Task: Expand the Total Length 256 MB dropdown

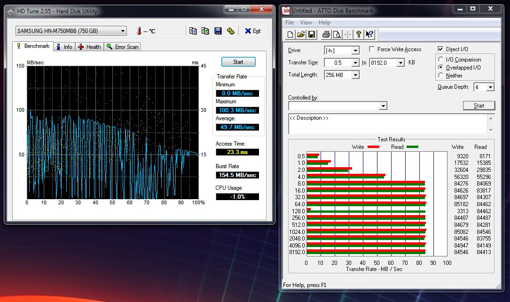Action: [355, 75]
